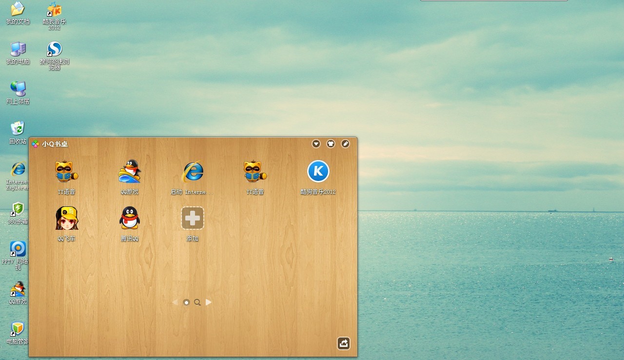Start QQ飞车 from the 小Q书桌 panel
Viewport: 624px width, 360px height.
coord(67,218)
